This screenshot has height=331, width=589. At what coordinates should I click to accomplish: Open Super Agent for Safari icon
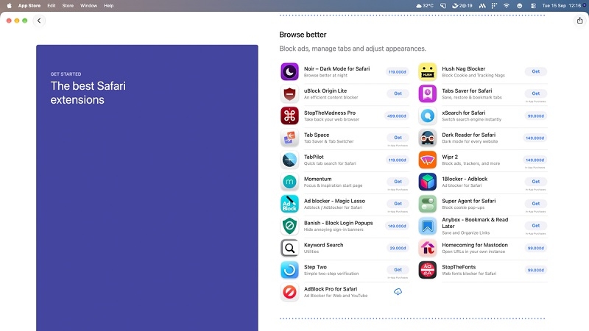pos(428,204)
